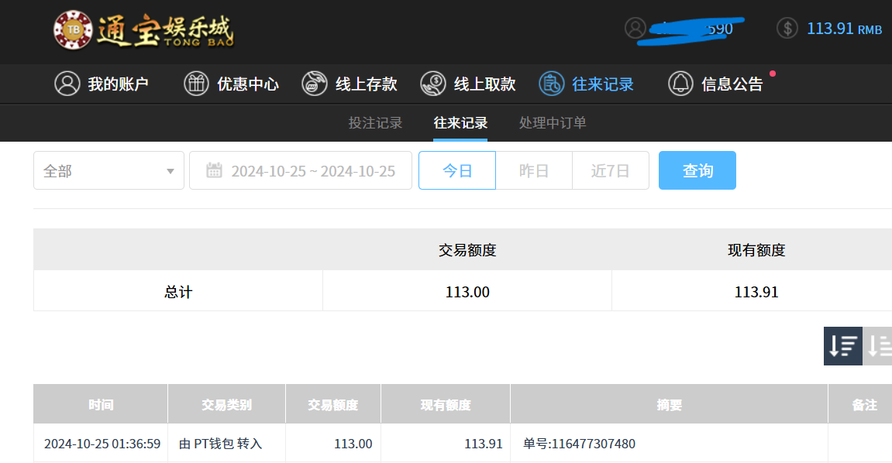Sort records in descending order
The height and width of the screenshot is (463, 892).
coord(842,346)
